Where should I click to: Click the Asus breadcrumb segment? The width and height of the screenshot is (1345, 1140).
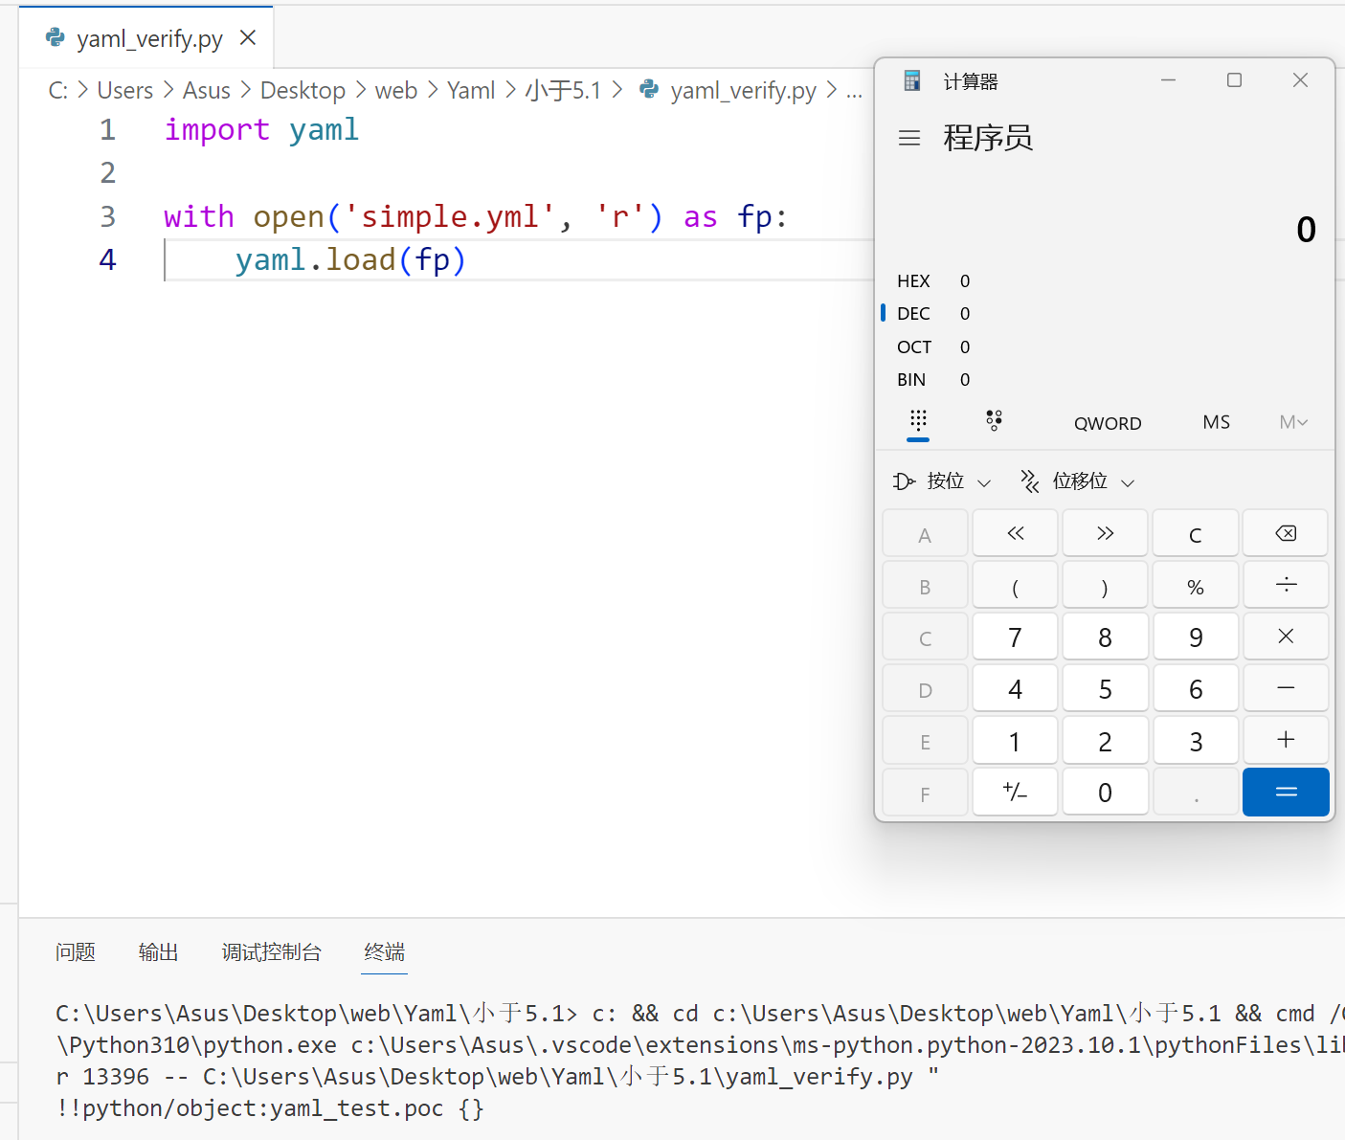pyautogui.click(x=207, y=91)
